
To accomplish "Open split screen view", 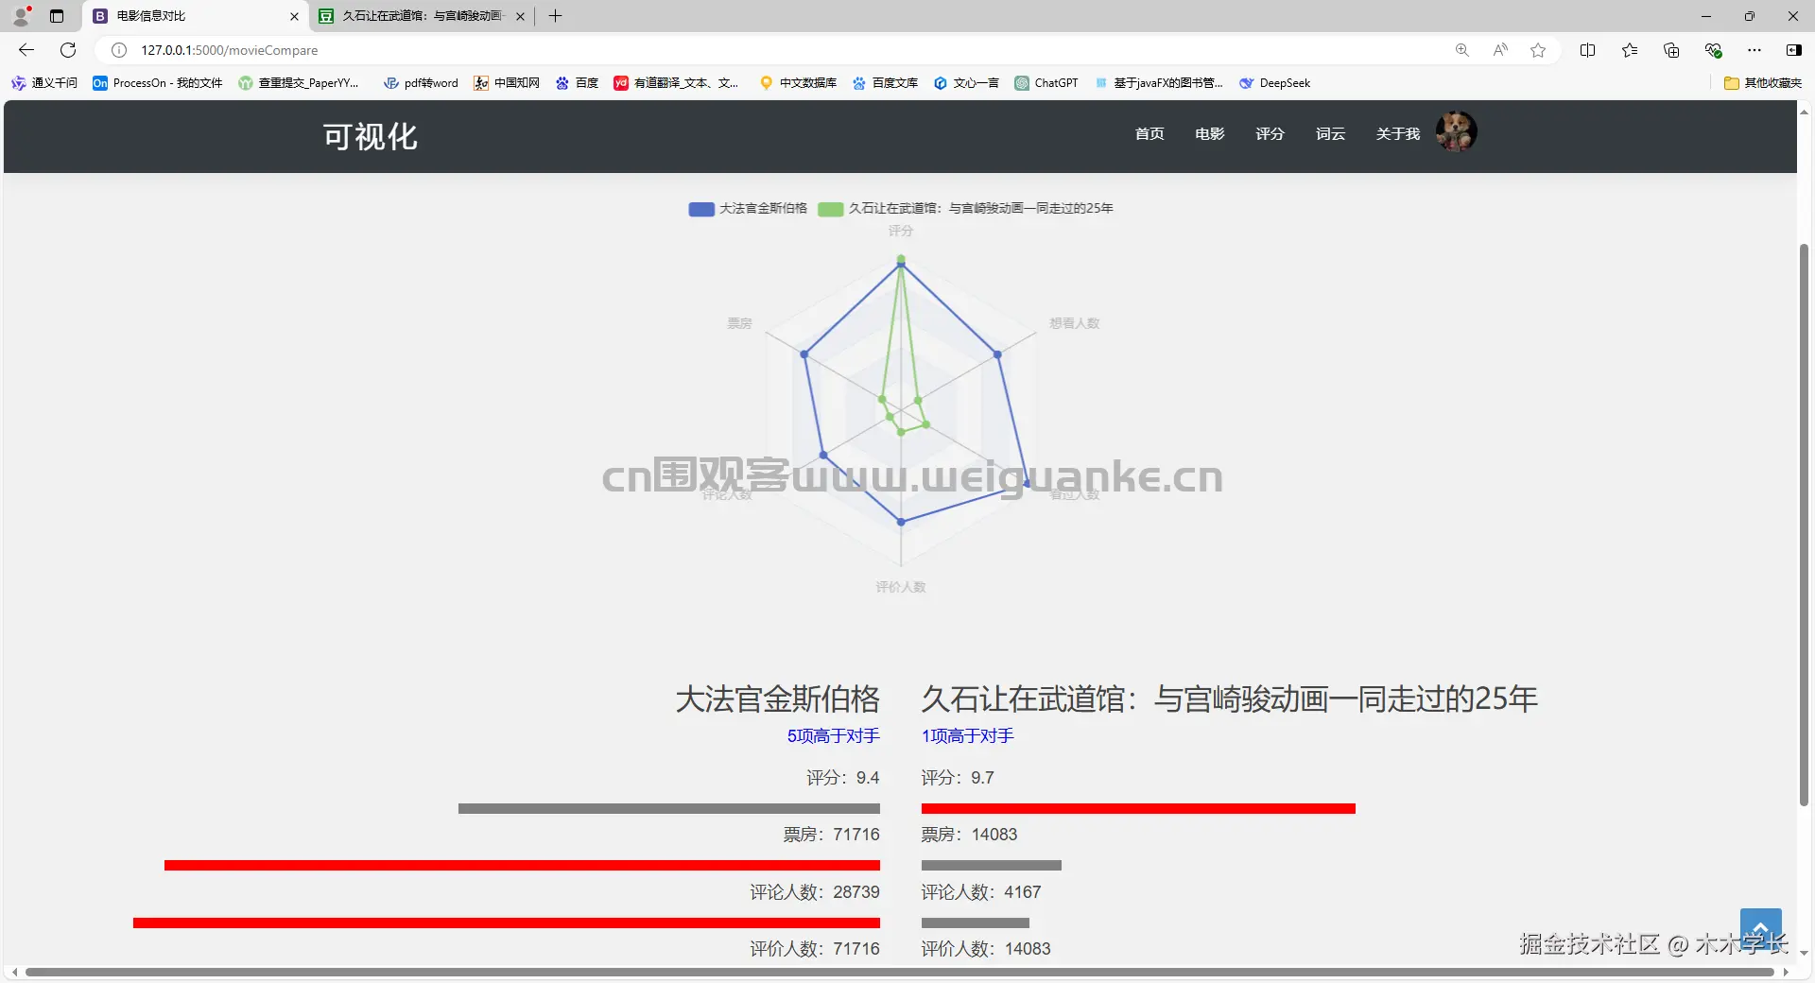I will coord(1588,50).
